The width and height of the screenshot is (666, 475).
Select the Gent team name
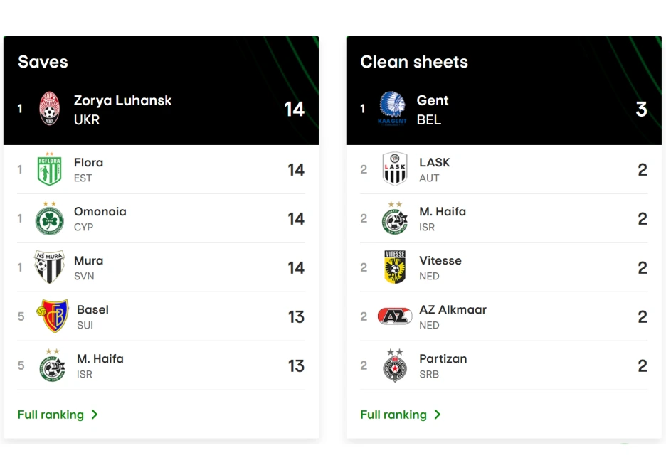click(433, 100)
